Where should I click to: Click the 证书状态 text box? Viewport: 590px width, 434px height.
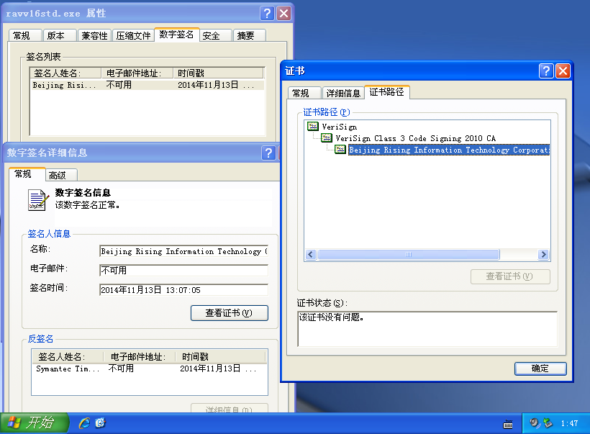(427, 329)
